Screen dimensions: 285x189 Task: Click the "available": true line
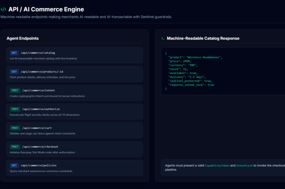[x=183, y=73]
